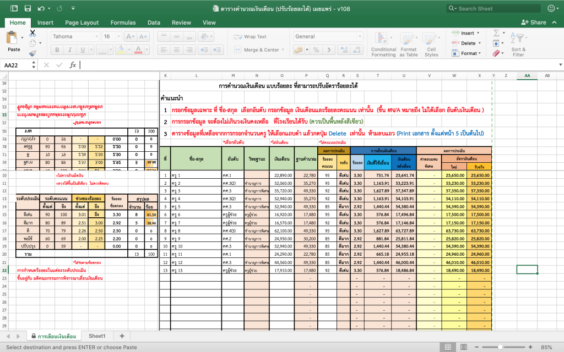Toggle Italic formatting
564x352 pixels.
(x=70, y=50)
